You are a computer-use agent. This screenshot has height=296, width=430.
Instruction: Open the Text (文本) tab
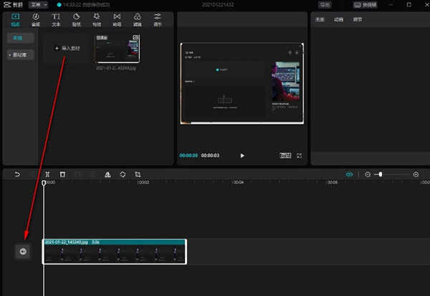point(56,19)
